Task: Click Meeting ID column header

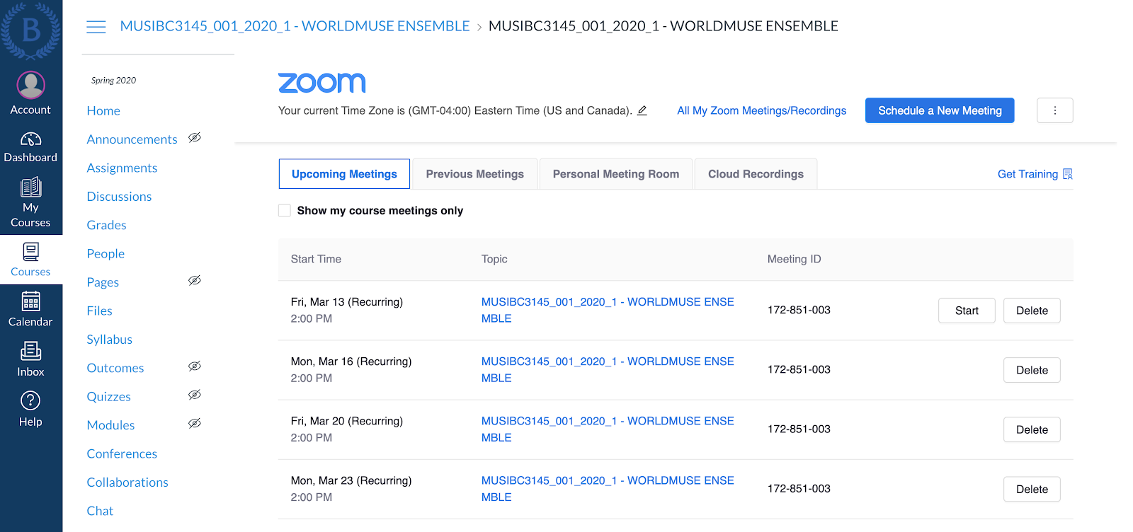Action: coord(794,259)
